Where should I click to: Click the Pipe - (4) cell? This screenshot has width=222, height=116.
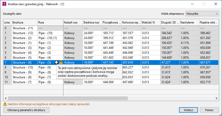(50, 58)
